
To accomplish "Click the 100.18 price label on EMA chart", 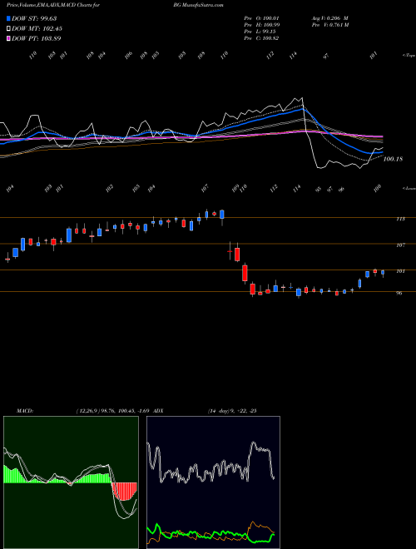I will click(393, 159).
